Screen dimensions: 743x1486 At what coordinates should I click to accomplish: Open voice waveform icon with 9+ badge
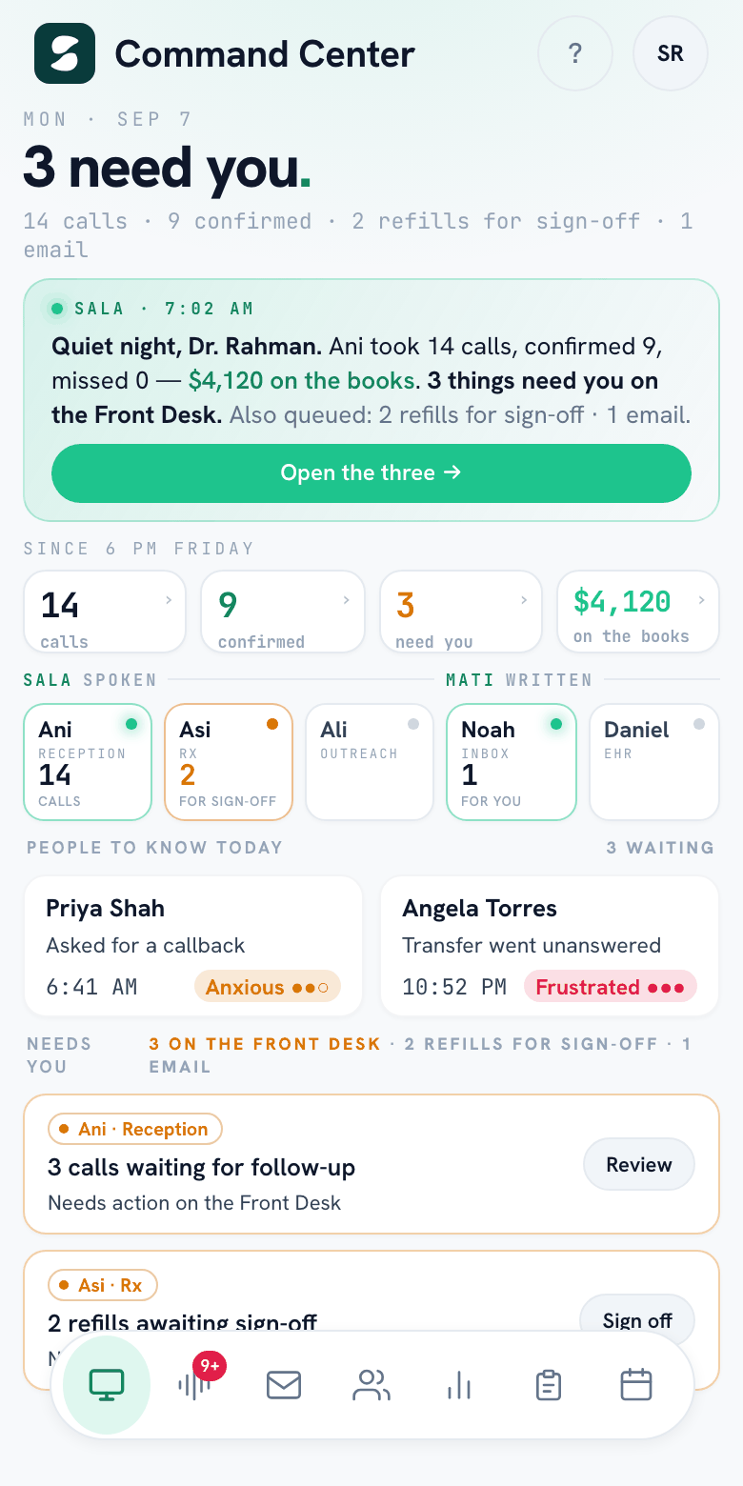(194, 1384)
